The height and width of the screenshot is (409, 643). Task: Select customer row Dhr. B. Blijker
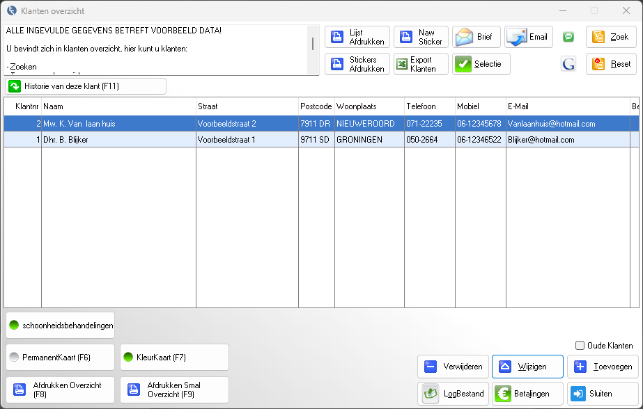click(x=322, y=140)
